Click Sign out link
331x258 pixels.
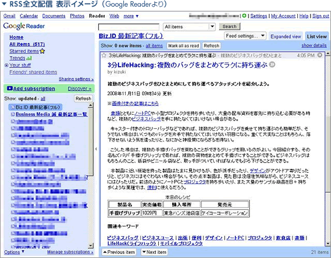(x=321, y=16)
